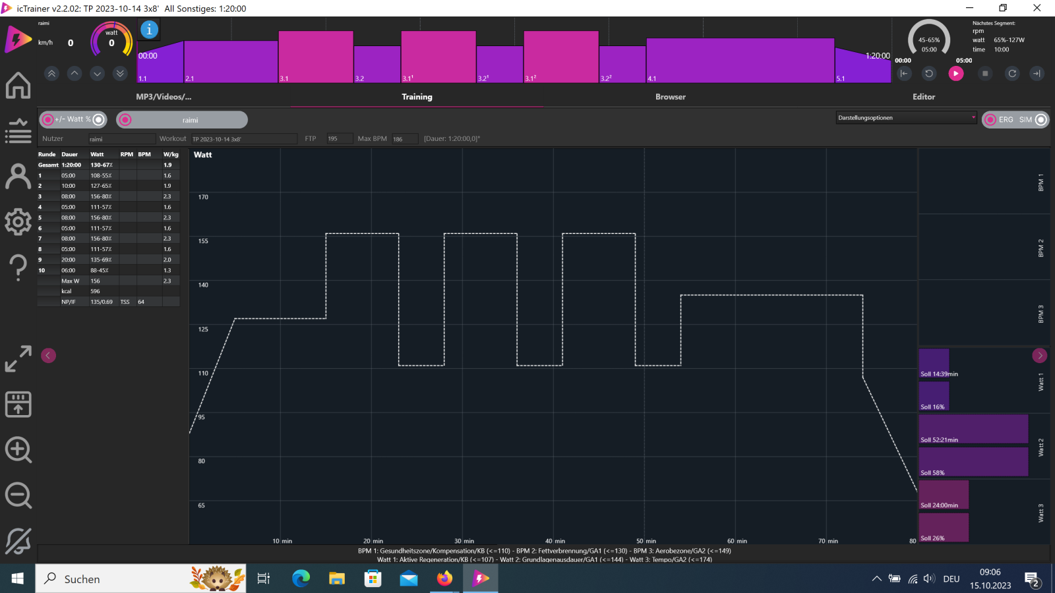
Task: Click segment 4.1 in the workout timeline
Action: pyautogui.click(x=740, y=61)
